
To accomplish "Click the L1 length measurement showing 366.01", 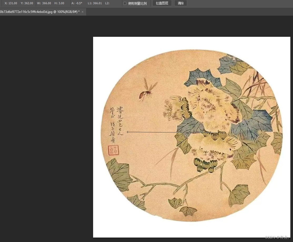I will click(x=94, y=3).
